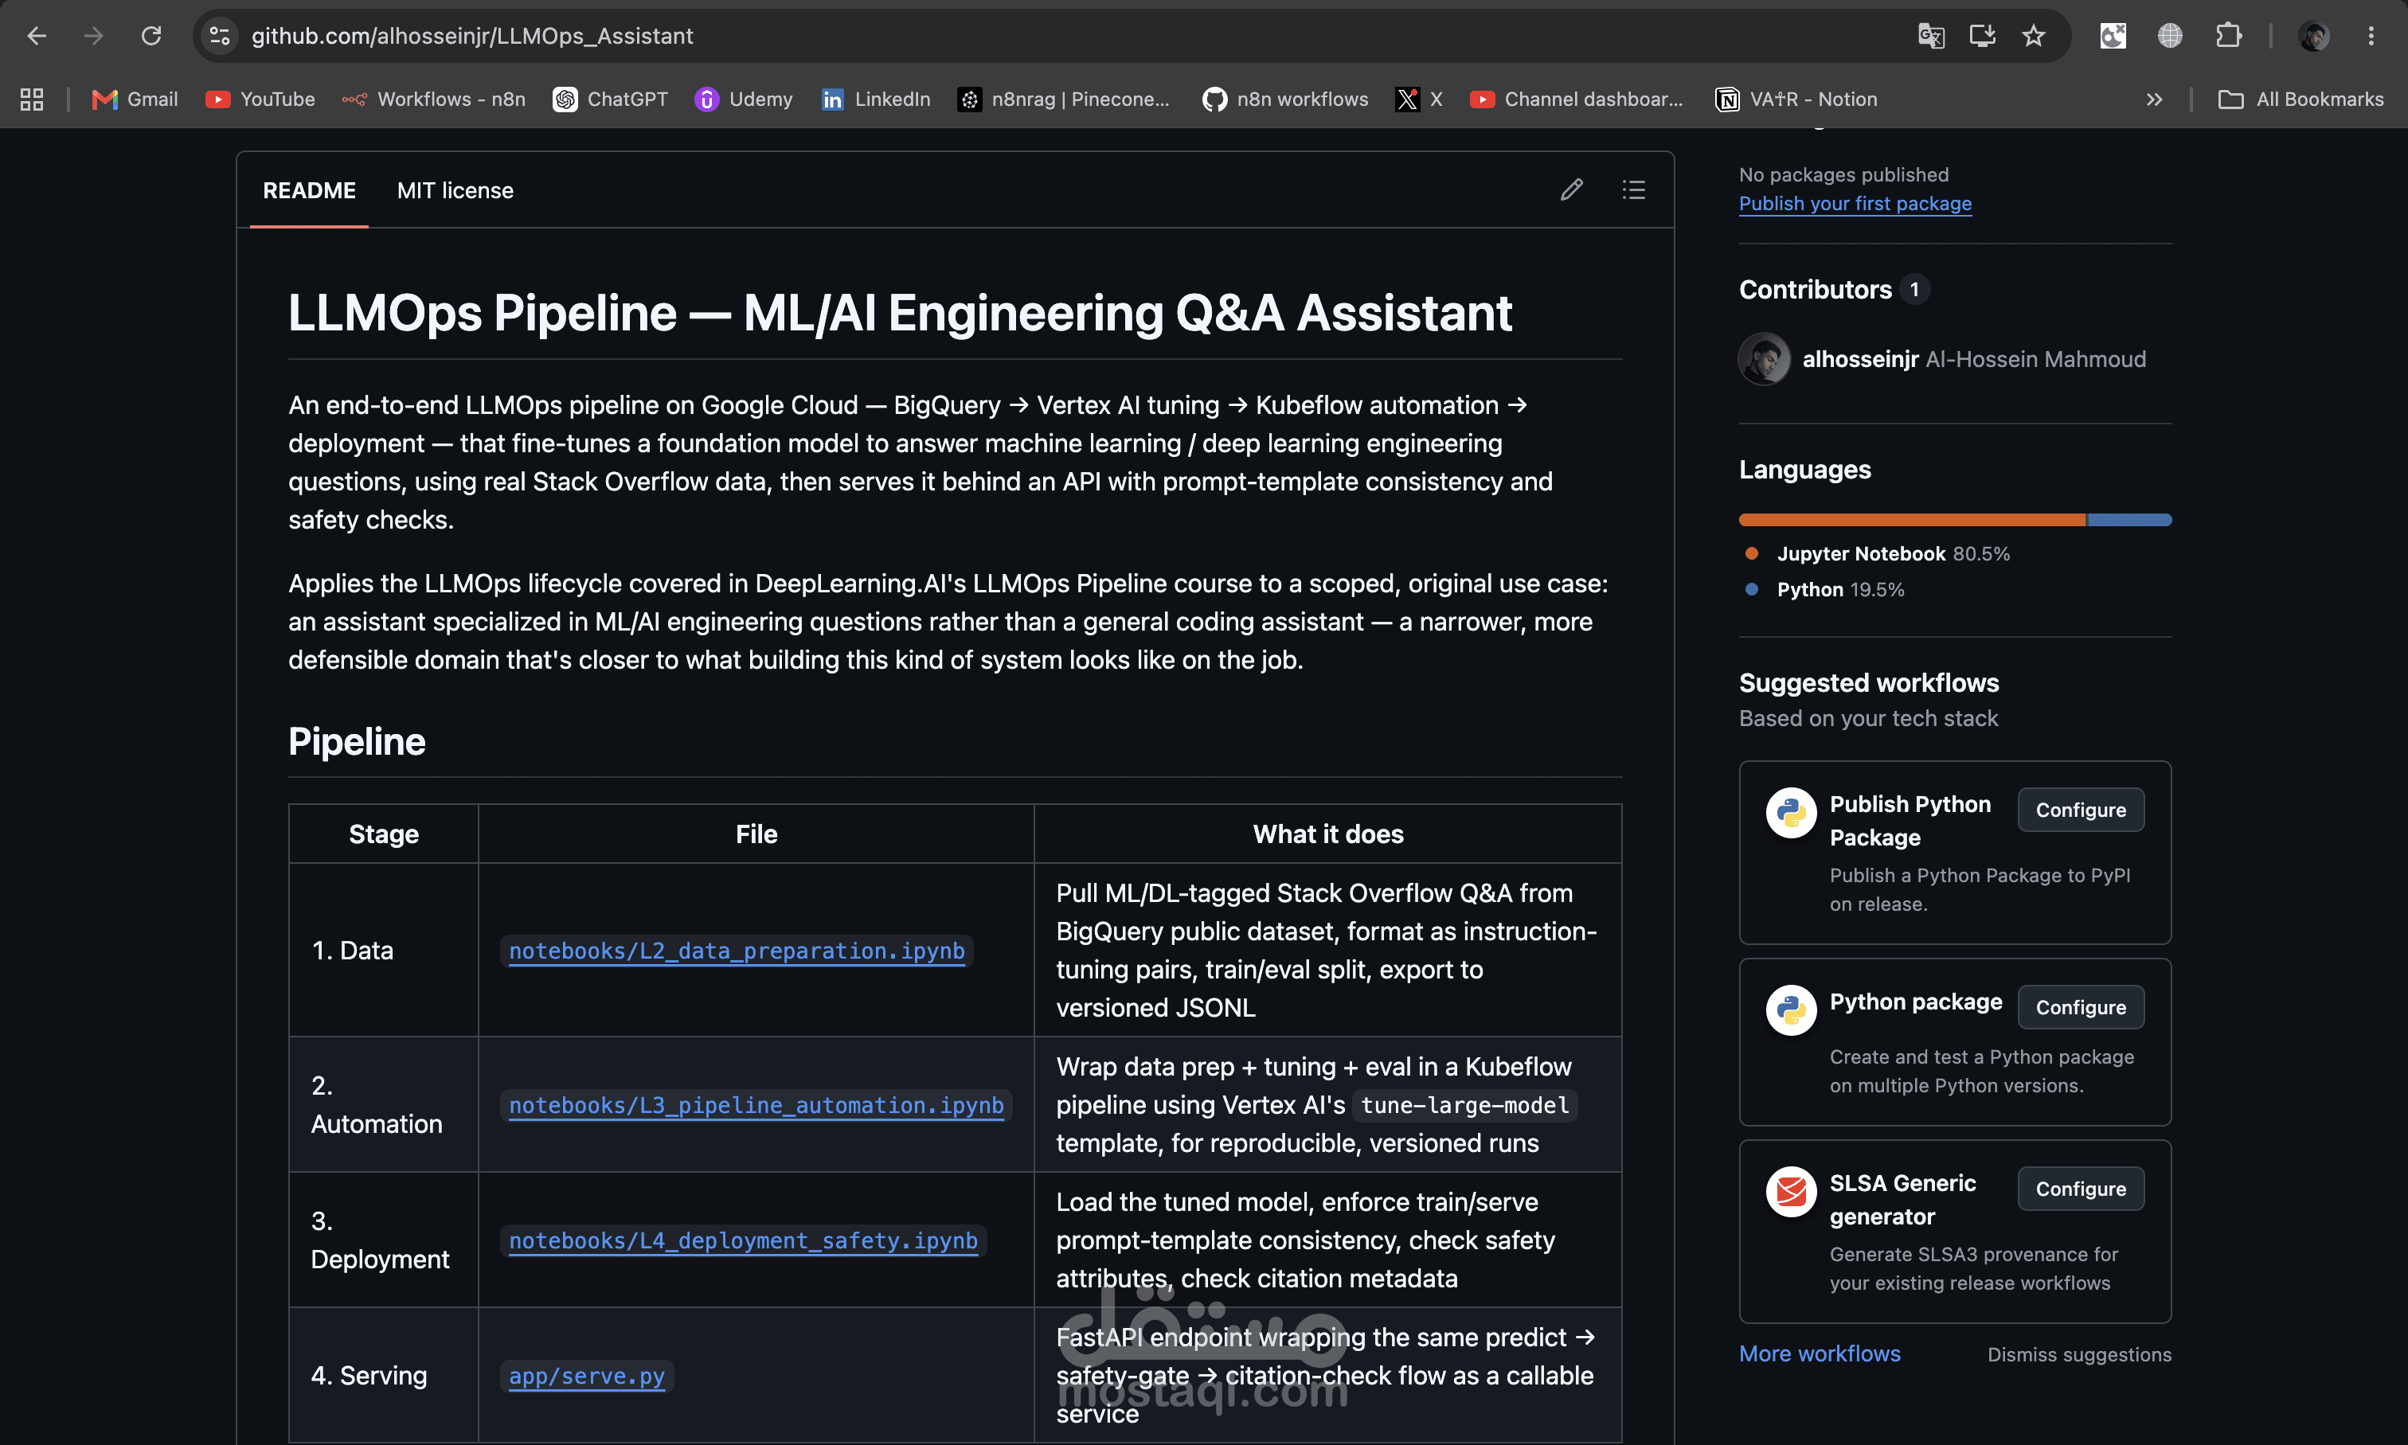Click the browser back arrow

(x=37, y=36)
